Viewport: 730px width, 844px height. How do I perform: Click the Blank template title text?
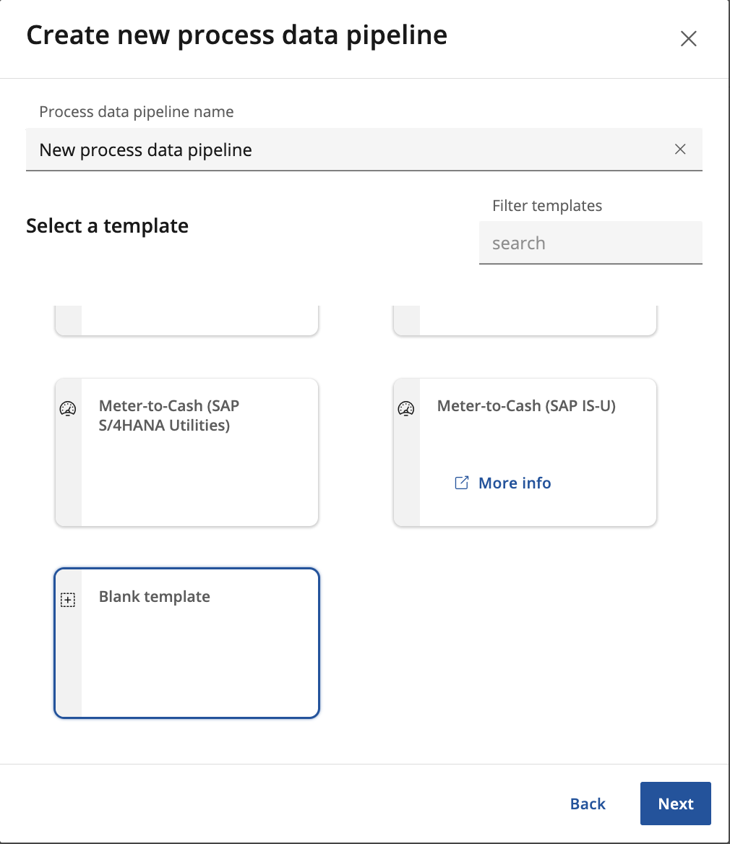coord(155,596)
